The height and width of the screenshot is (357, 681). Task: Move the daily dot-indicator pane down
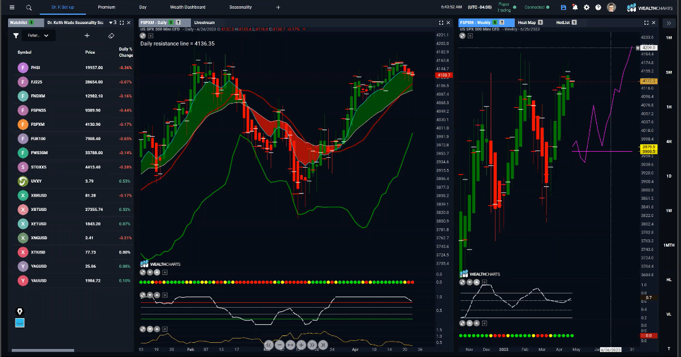pos(150,273)
